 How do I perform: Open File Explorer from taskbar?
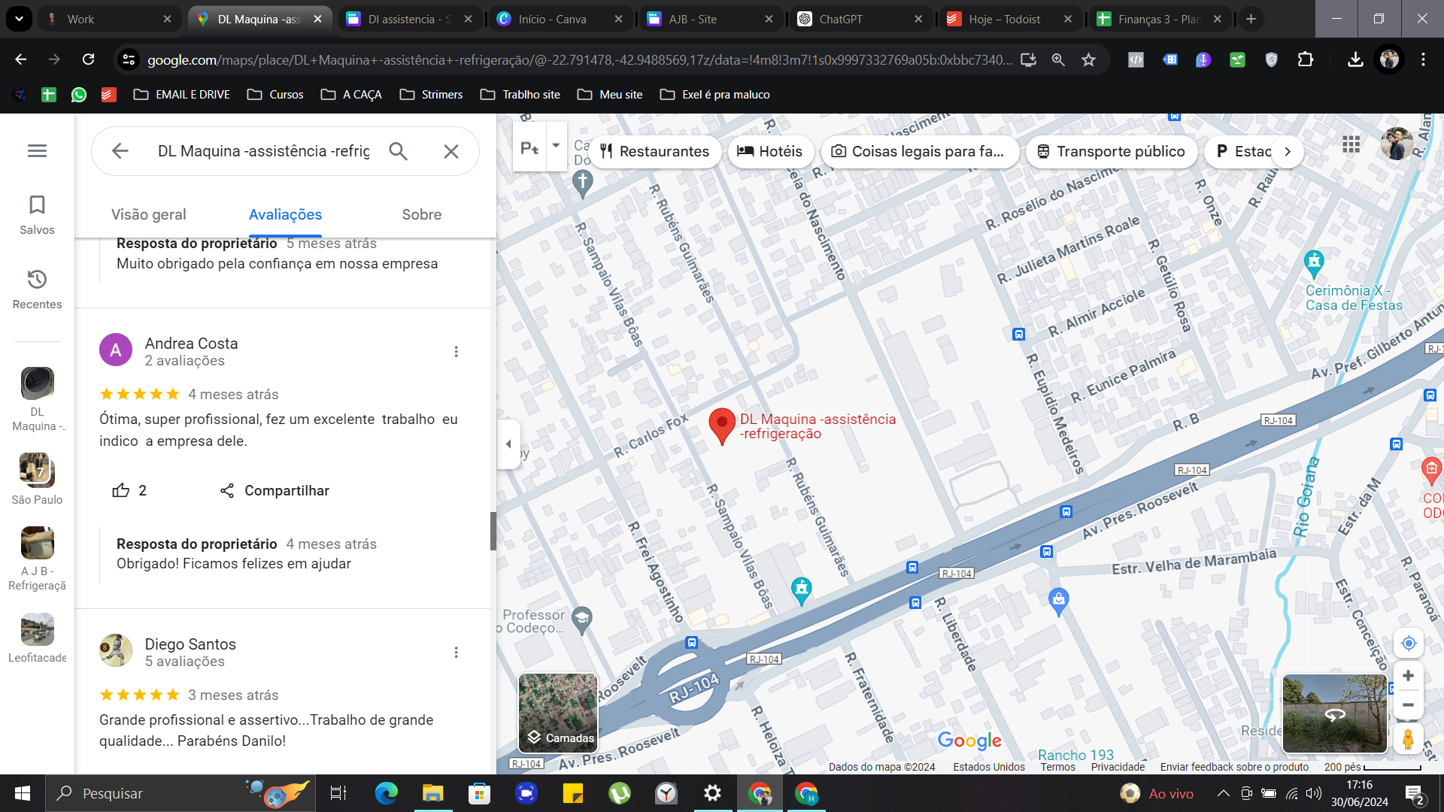pos(432,793)
